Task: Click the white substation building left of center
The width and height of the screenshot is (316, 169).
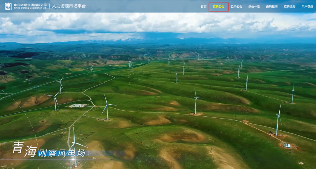Action: coord(78,105)
